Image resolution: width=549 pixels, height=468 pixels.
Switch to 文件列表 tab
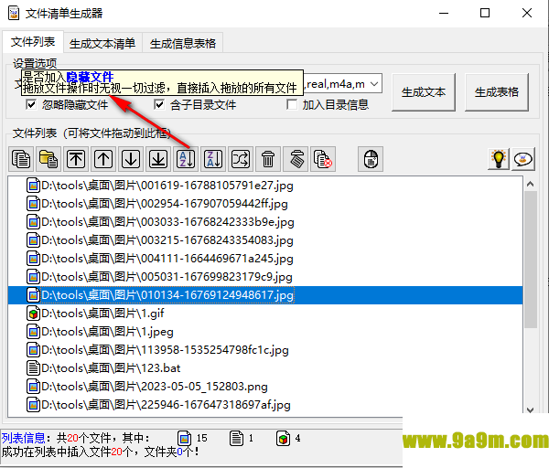[33, 42]
